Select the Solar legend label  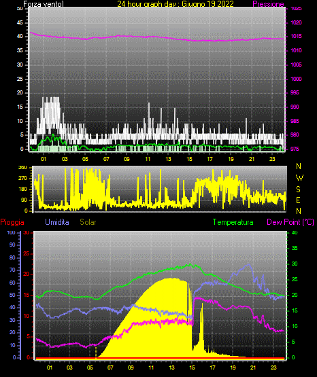[88, 222]
